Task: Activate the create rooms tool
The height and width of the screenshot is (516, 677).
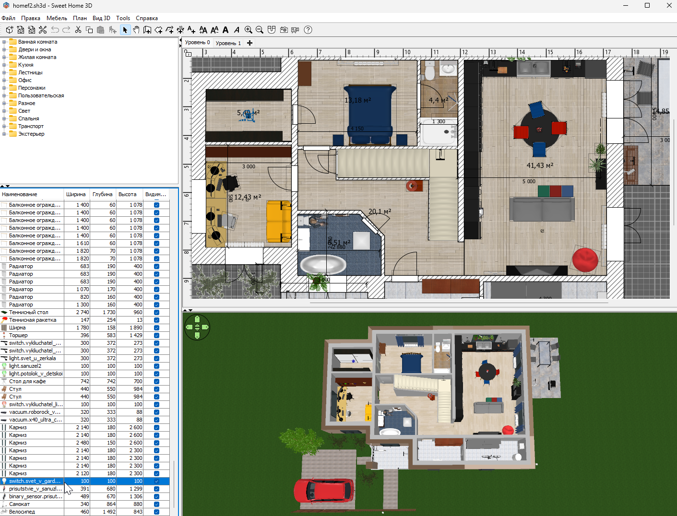Action: coord(158,30)
